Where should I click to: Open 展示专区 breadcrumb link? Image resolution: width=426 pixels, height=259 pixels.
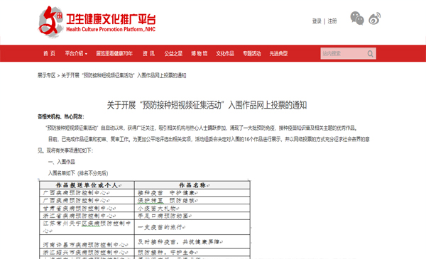pyautogui.click(x=46, y=75)
